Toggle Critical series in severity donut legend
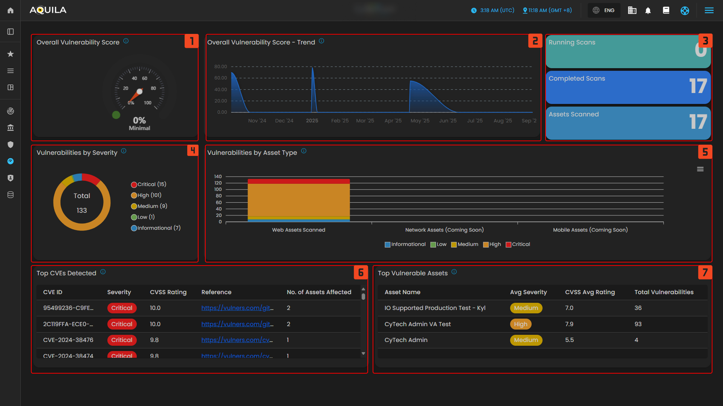The width and height of the screenshot is (723, 406). point(148,185)
